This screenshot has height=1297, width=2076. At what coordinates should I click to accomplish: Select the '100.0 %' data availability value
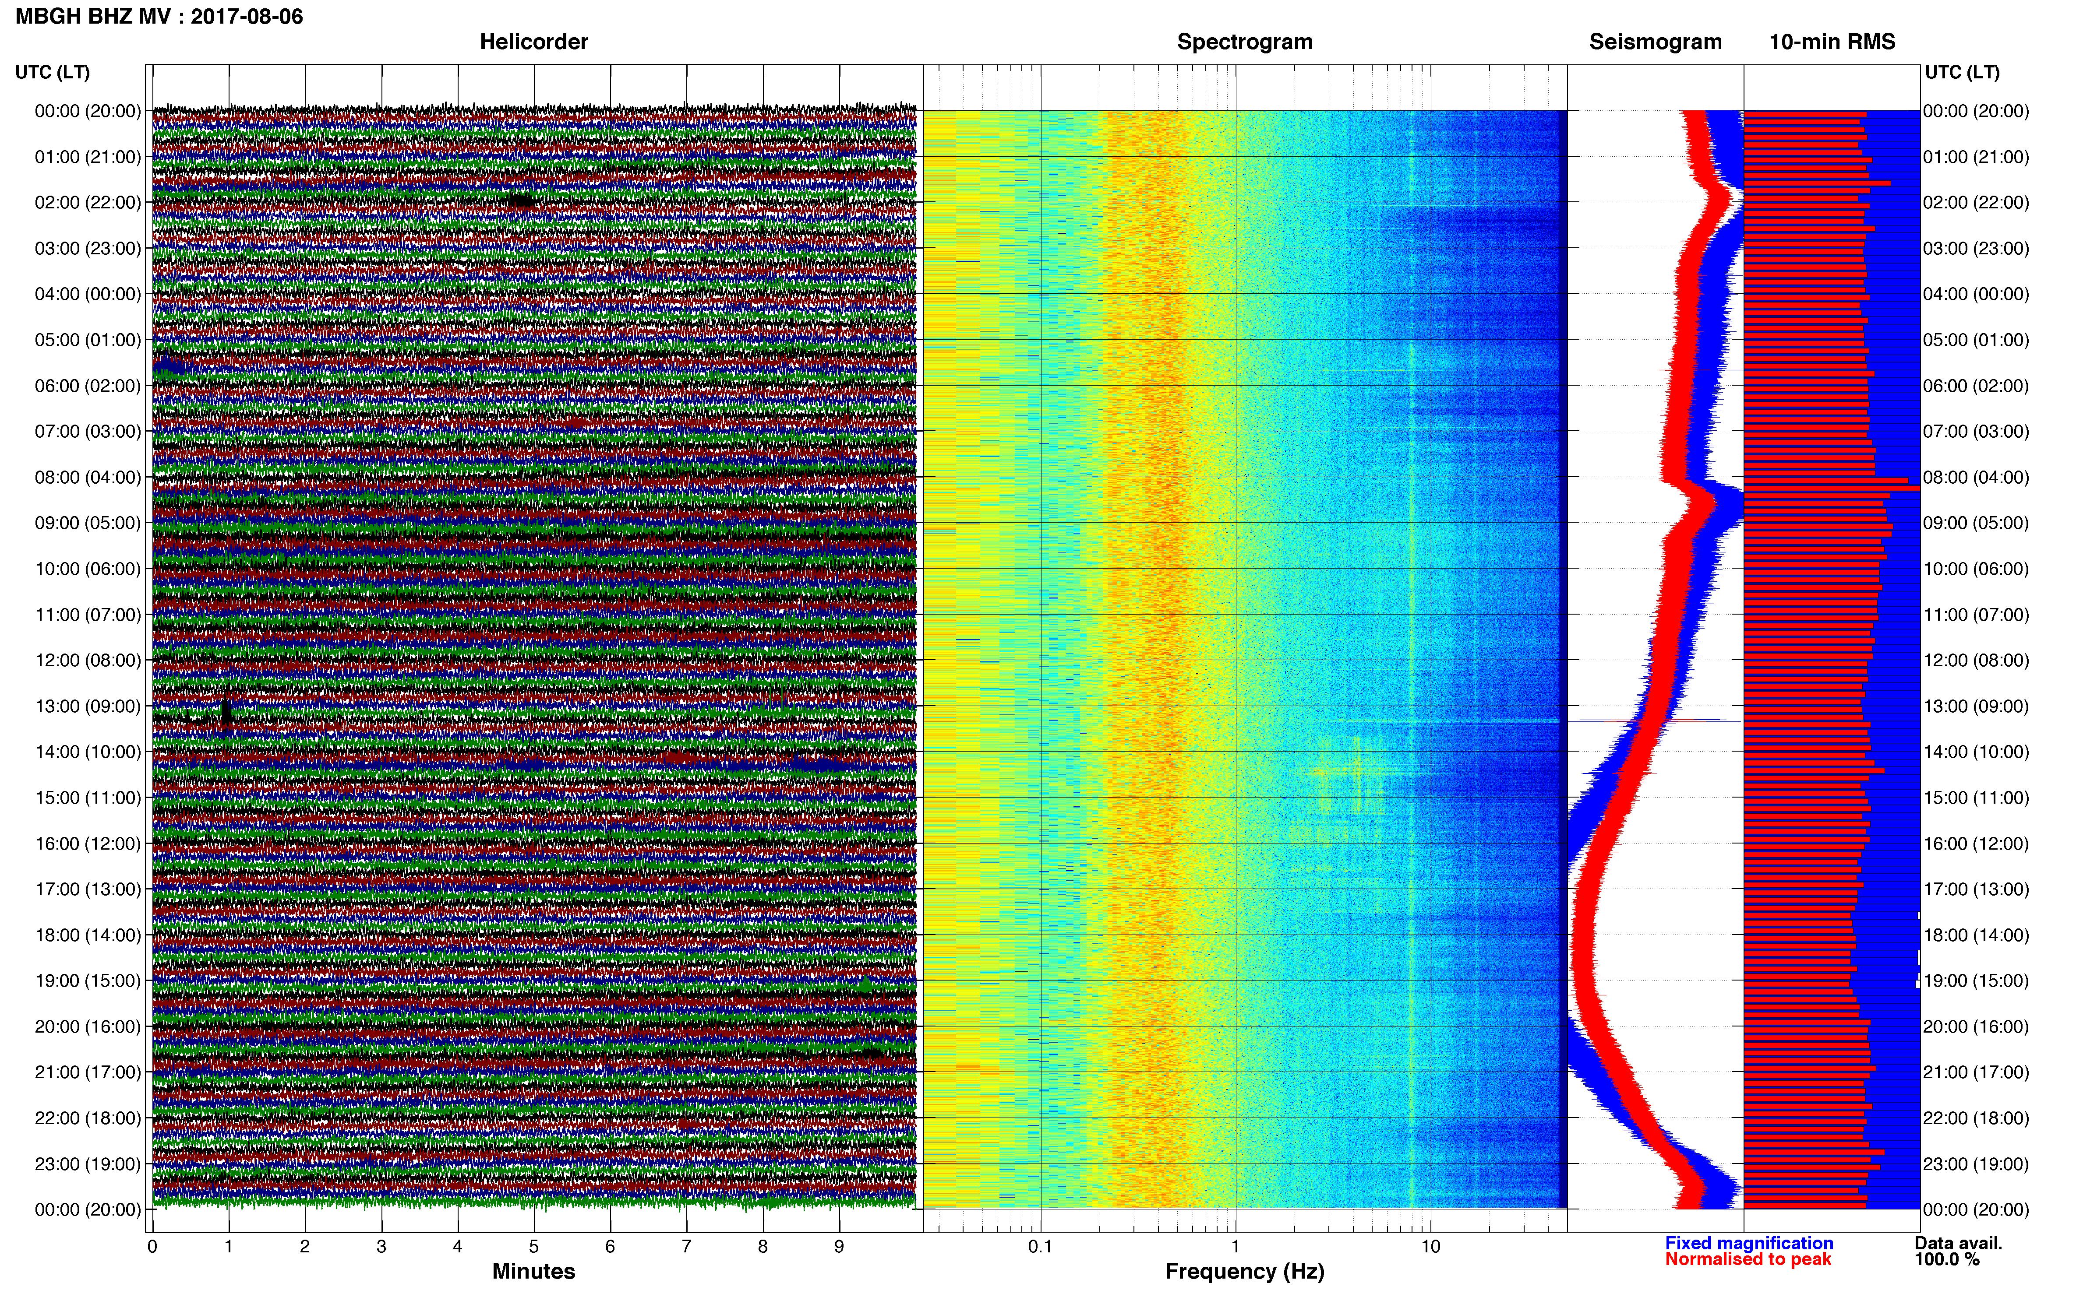[1946, 1259]
